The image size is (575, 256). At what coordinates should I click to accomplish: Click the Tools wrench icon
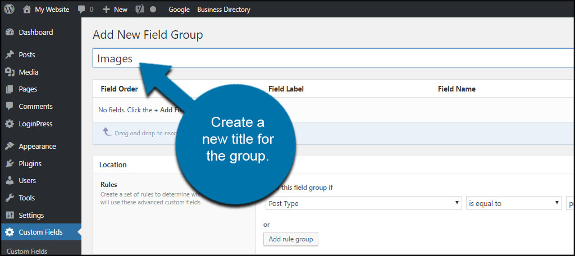[x=10, y=198]
